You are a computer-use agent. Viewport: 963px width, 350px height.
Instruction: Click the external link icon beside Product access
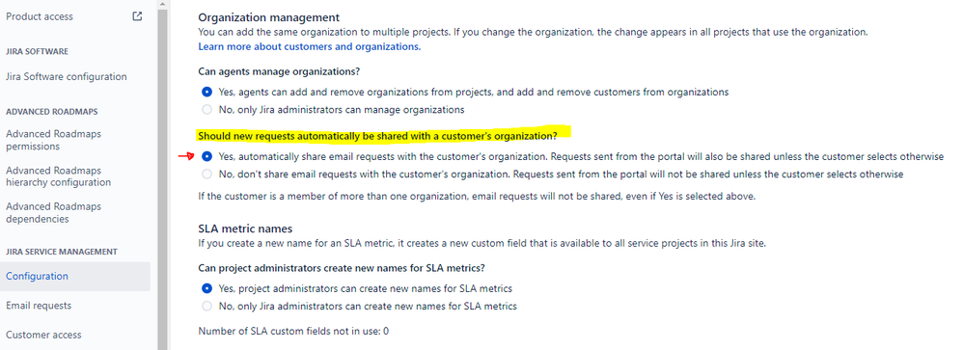(138, 16)
